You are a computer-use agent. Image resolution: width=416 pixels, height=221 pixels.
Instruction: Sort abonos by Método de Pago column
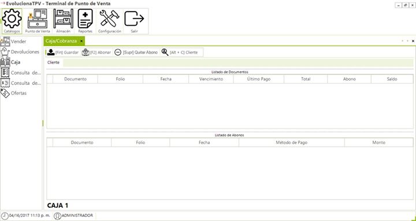click(292, 143)
